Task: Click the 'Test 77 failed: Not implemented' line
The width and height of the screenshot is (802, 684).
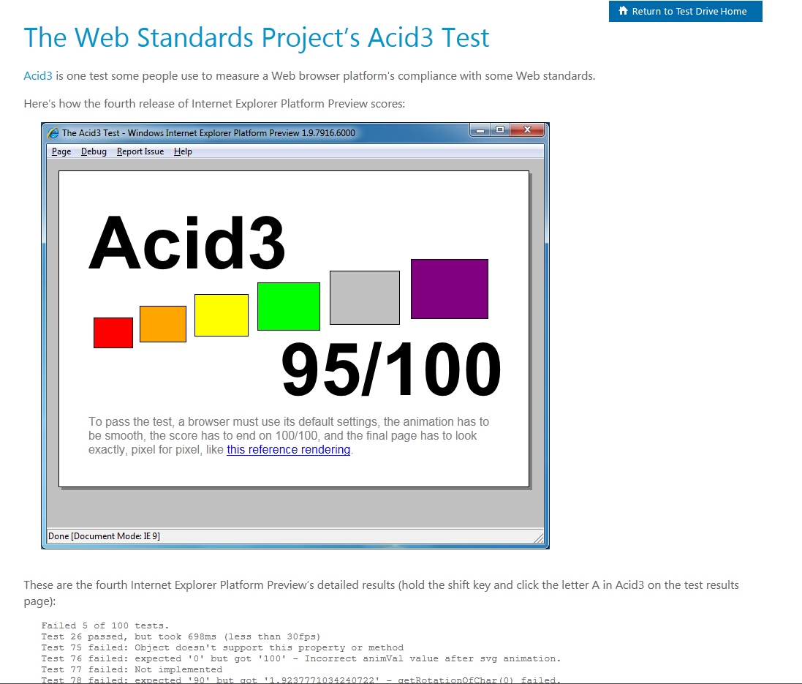Action: [132, 669]
